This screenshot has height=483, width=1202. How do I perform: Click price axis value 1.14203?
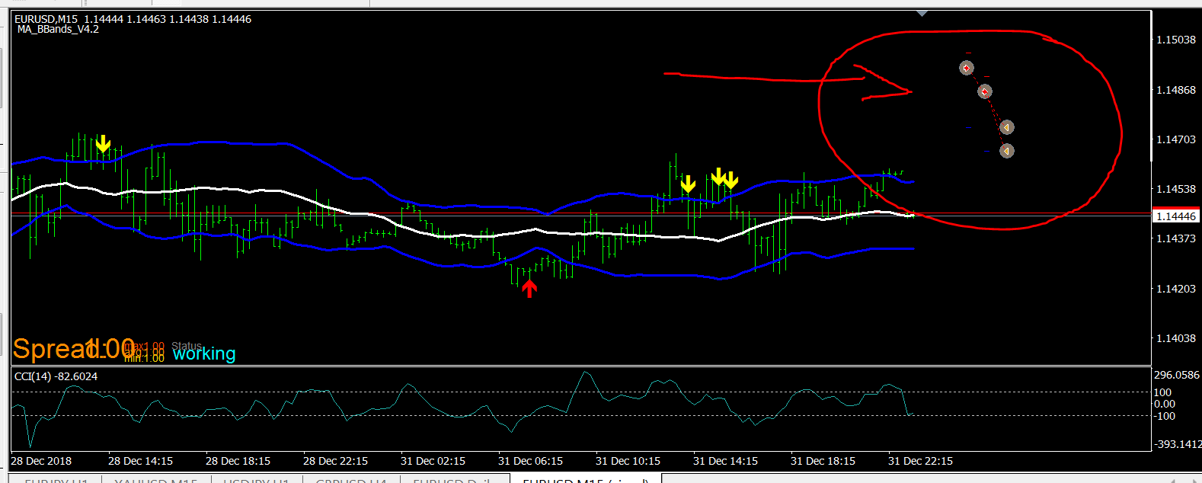(x=1176, y=289)
